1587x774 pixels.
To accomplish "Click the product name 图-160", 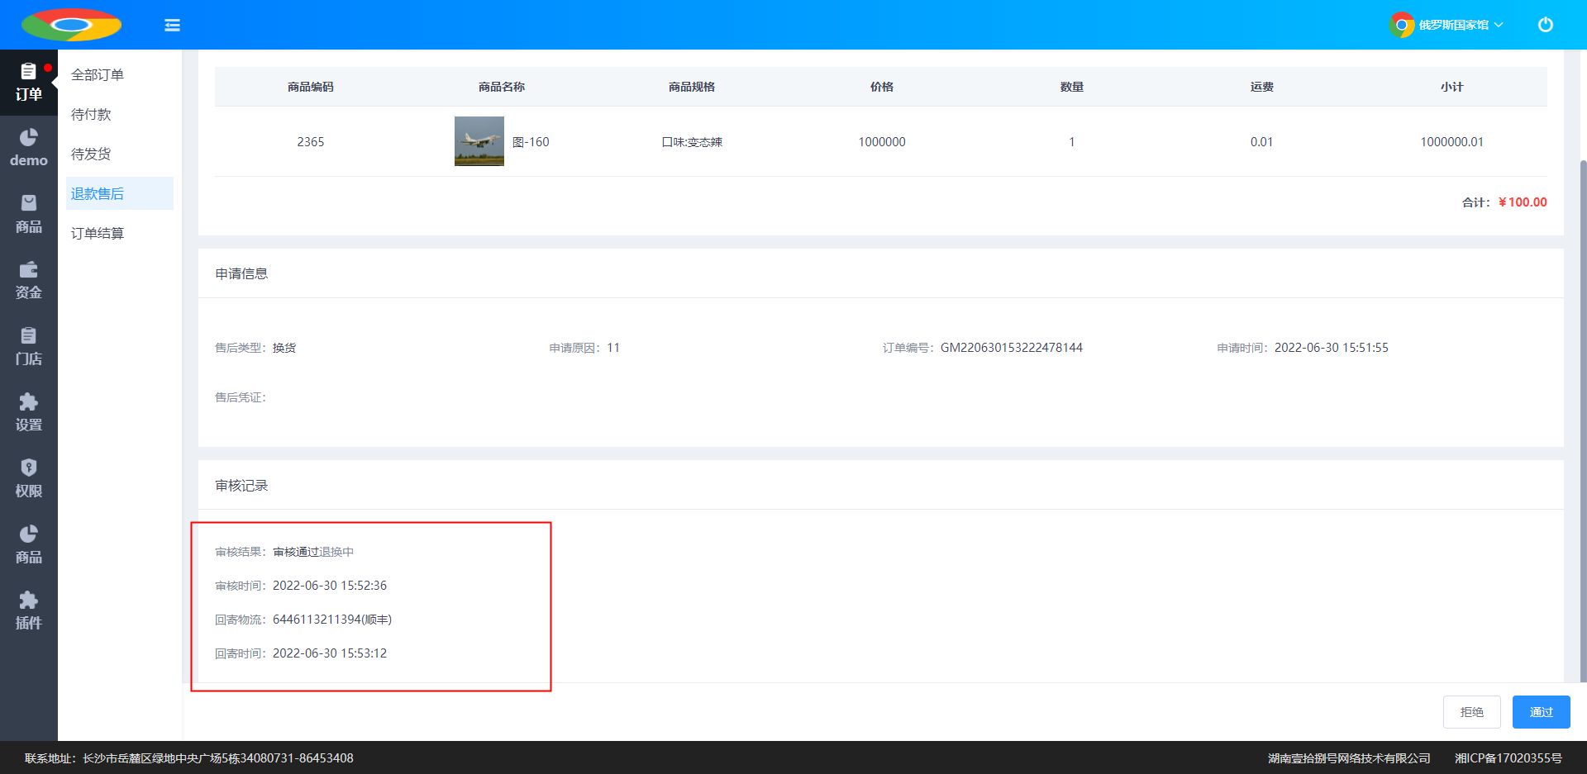I will click(x=531, y=142).
